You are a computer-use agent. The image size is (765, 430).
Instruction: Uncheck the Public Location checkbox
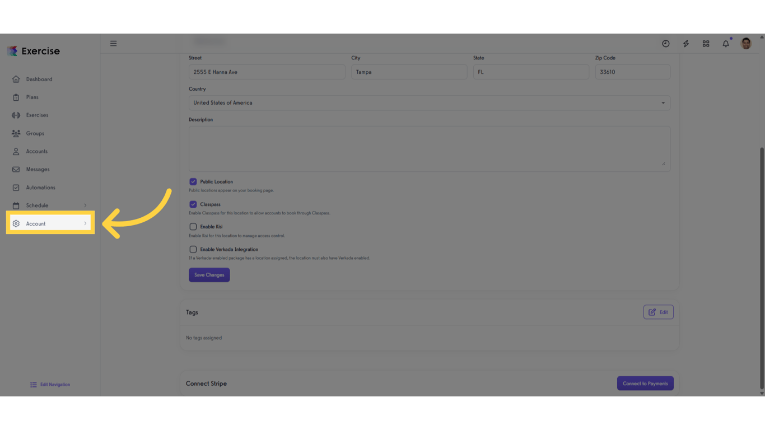193,182
